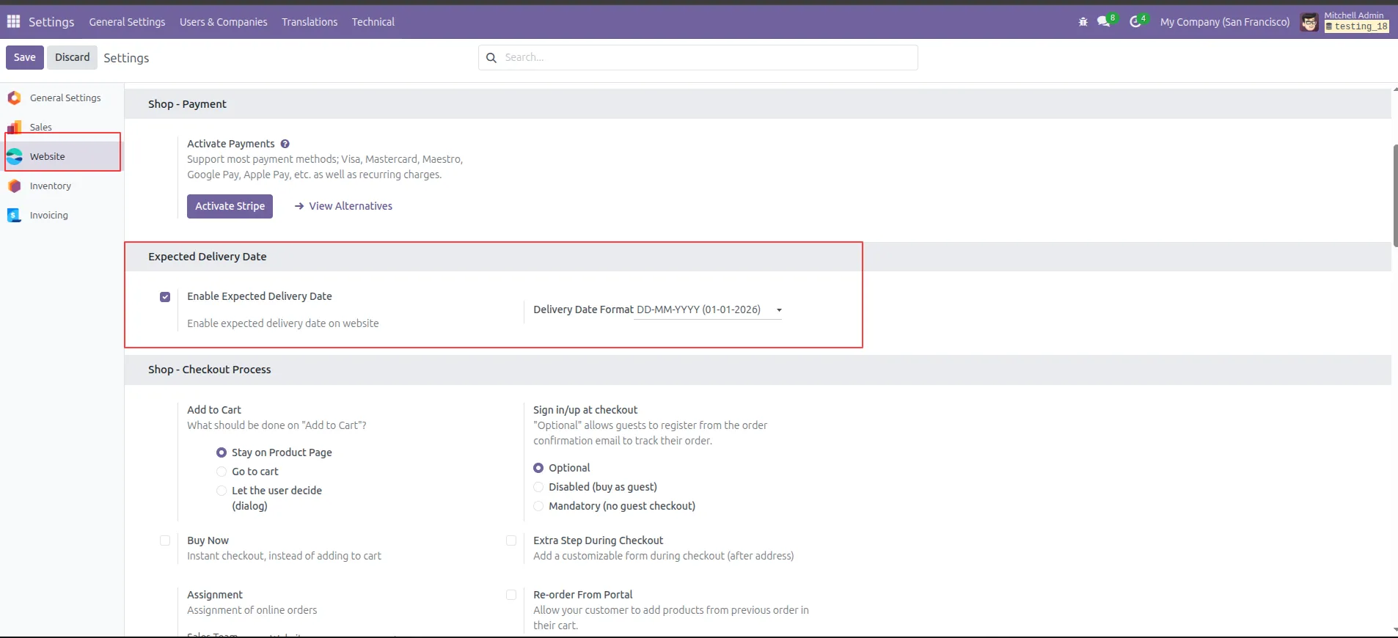This screenshot has width=1398, height=638.
Task: Click the Activate Payments help icon
Action: pos(285,144)
